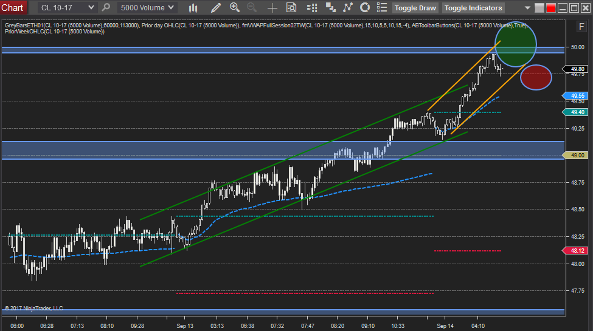Open the Chart Trader icon
The width and height of the screenshot is (593, 331).
coord(312,7)
